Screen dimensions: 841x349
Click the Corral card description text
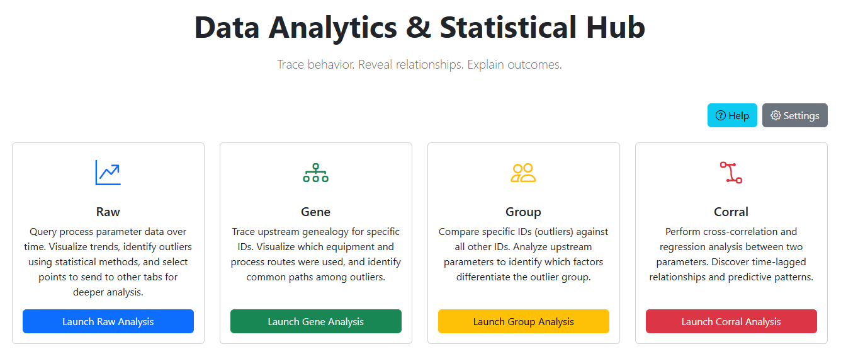tap(731, 254)
